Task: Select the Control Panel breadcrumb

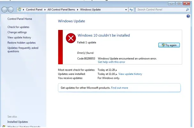Action: click(34, 10)
